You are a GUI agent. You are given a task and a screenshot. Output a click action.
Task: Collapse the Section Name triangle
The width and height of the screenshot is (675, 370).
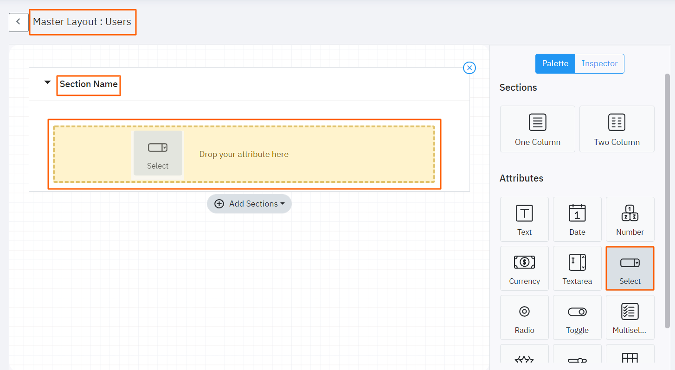tap(47, 83)
